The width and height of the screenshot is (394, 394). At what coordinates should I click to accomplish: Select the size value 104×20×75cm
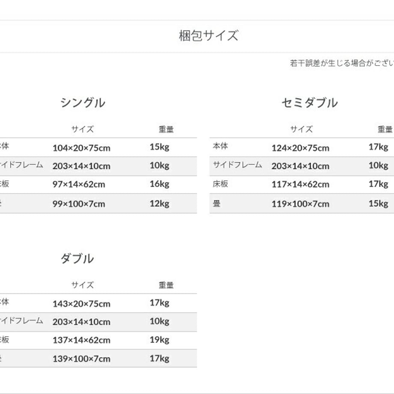pyautogui.click(x=81, y=148)
